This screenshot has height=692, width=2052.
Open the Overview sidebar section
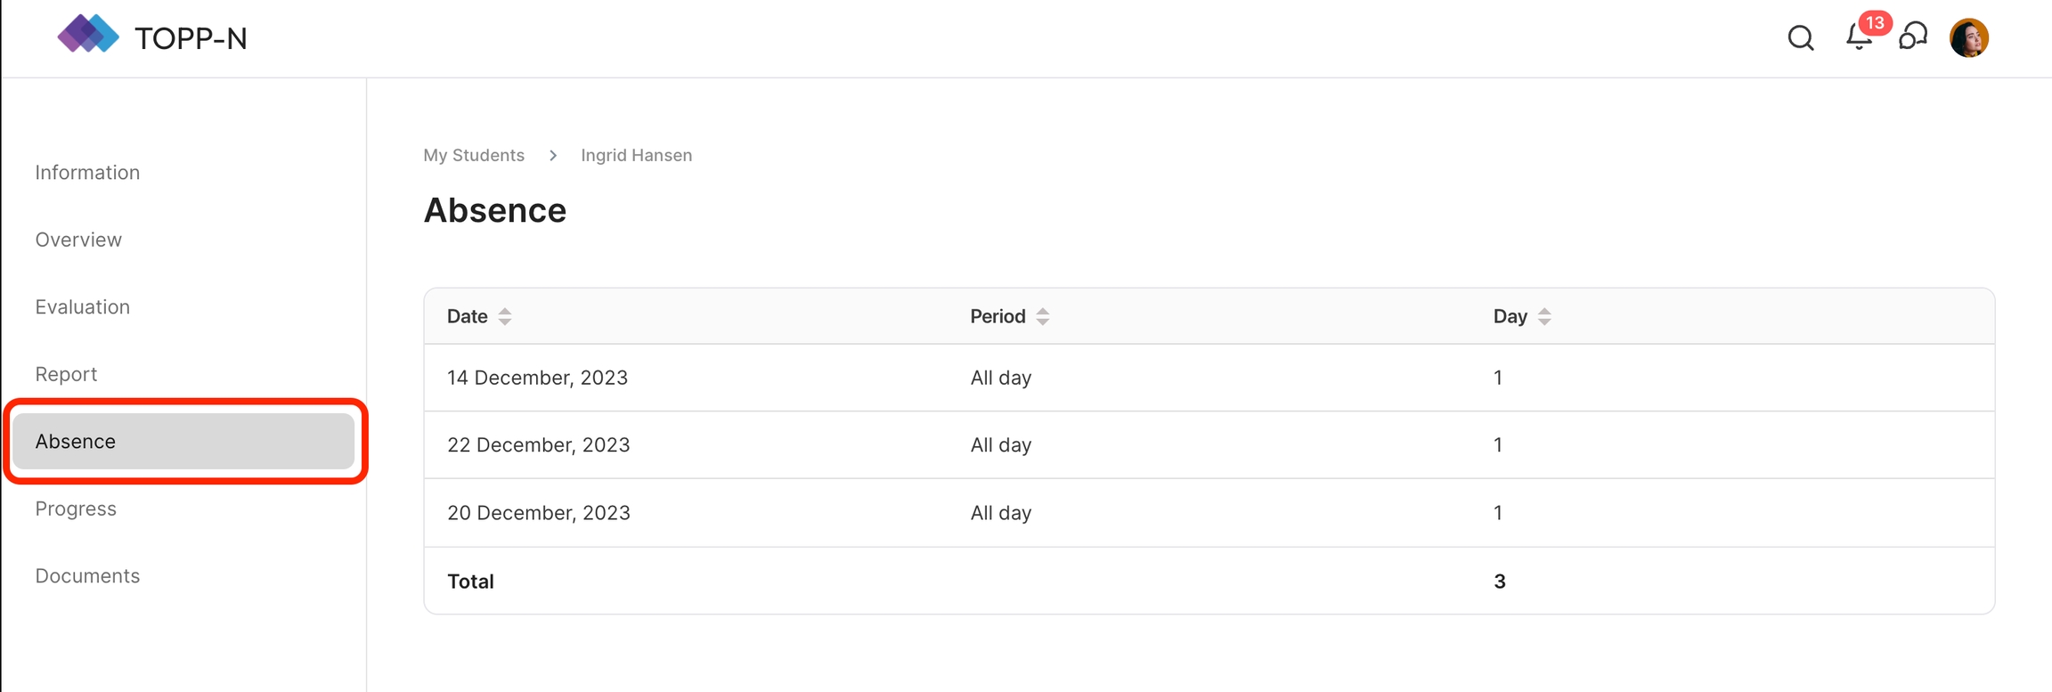click(78, 240)
